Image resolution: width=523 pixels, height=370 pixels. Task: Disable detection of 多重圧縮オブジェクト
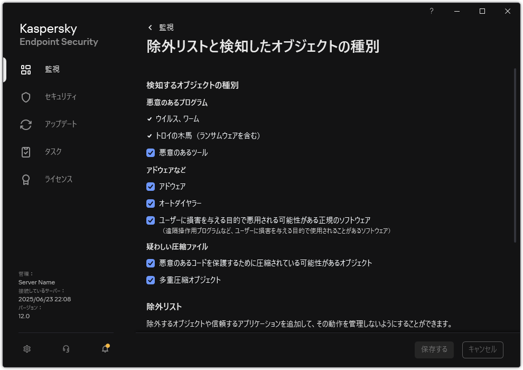(x=151, y=280)
